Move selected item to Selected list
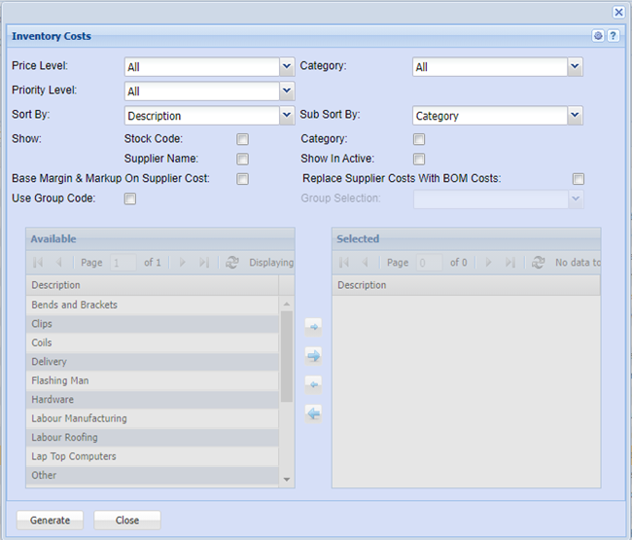Screen dimensions: 632x540 313,326
